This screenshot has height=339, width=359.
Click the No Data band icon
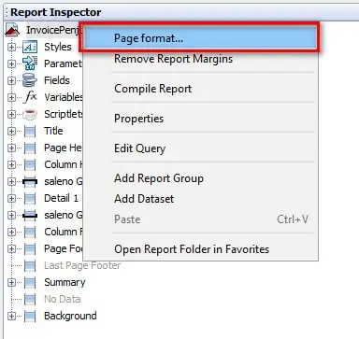(30, 299)
